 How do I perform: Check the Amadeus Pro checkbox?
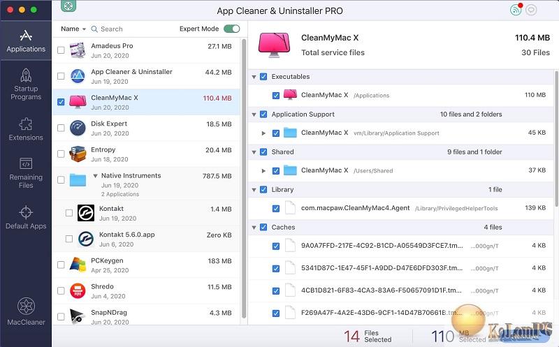tap(61, 50)
